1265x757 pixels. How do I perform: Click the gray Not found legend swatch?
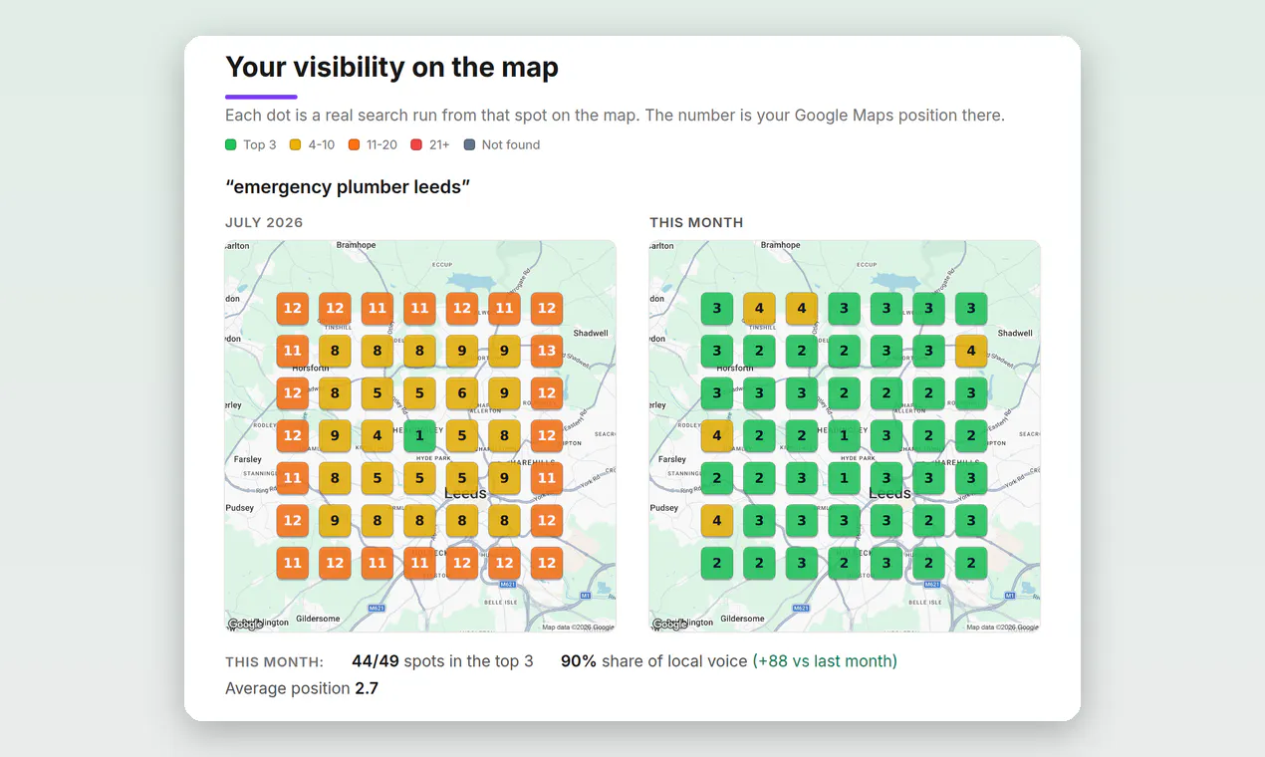[470, 144]
